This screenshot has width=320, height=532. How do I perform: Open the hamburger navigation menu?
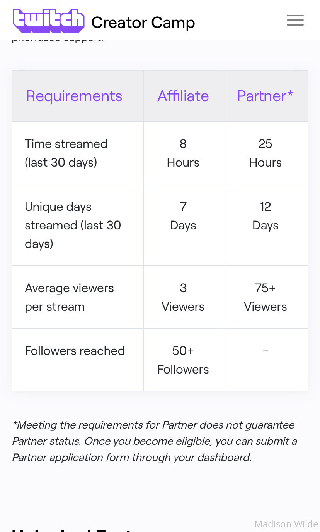pyautogui.click(x=295, y=20)
